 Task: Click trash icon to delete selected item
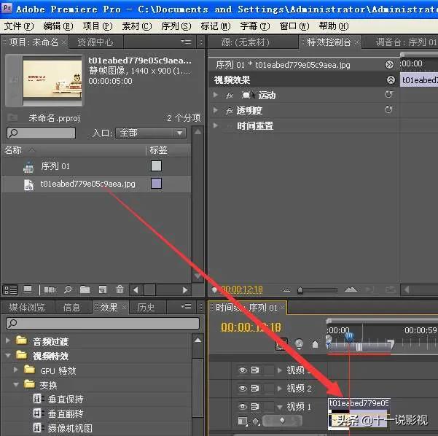pos(120,289)
